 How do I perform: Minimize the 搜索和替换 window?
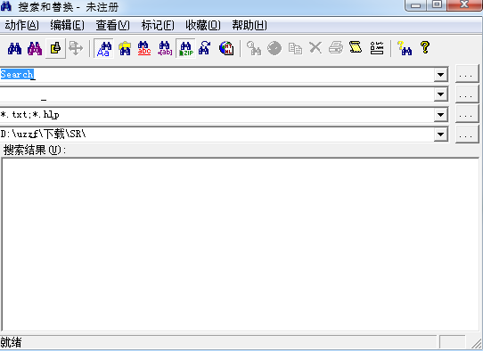pyautogui.click(x=415, y=5)
